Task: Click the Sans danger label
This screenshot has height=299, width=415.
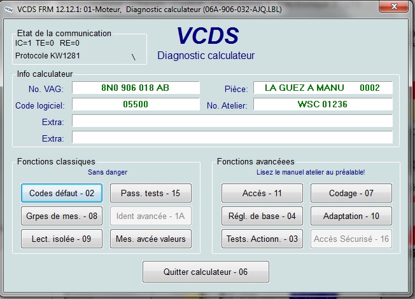Action: coord(108,172)
